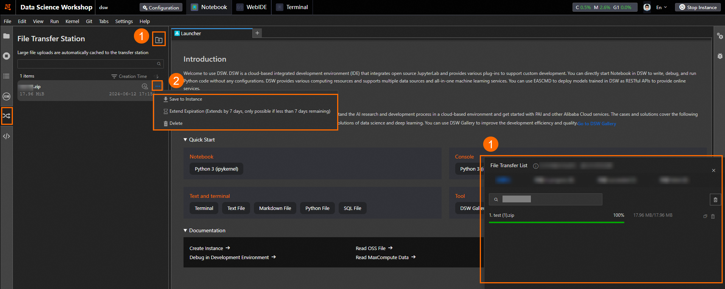The height and width of the screenshot is (289, 725).
Task: Click the CPU memory GPU usage indicator
Action: 605,7
